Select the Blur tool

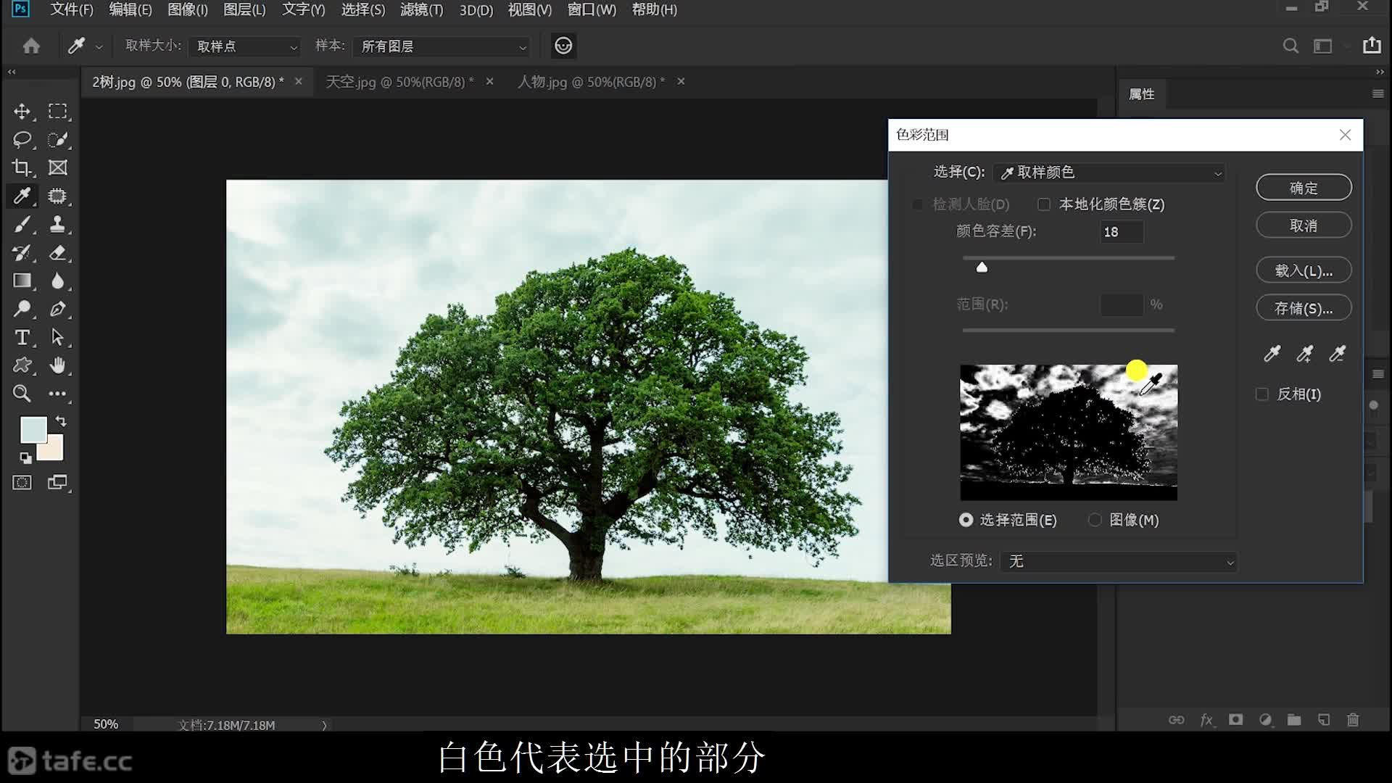click(x=57, y=281)
